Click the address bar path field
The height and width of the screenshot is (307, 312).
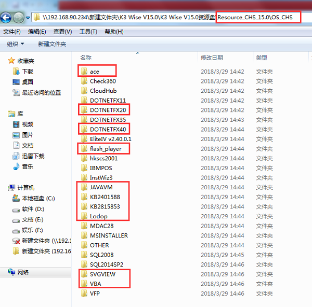pos(156,18)
